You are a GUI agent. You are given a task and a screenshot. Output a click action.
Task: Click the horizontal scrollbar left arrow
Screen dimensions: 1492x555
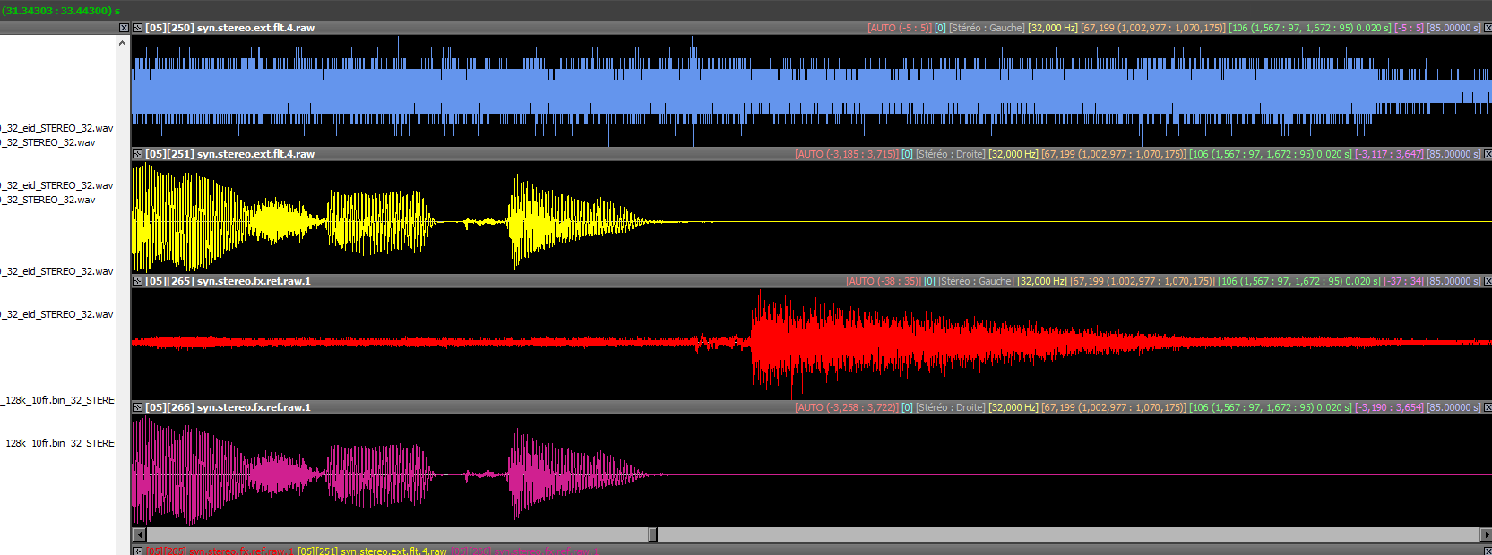tap(138, 534)
